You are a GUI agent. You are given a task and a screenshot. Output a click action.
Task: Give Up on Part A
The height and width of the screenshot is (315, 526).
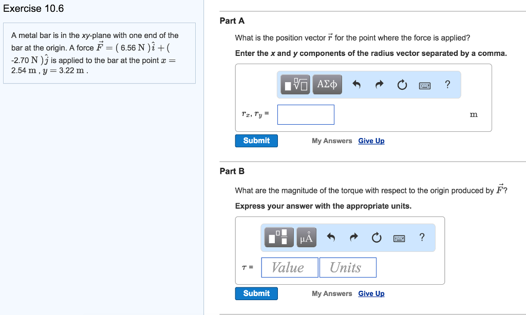coord(371,141)
